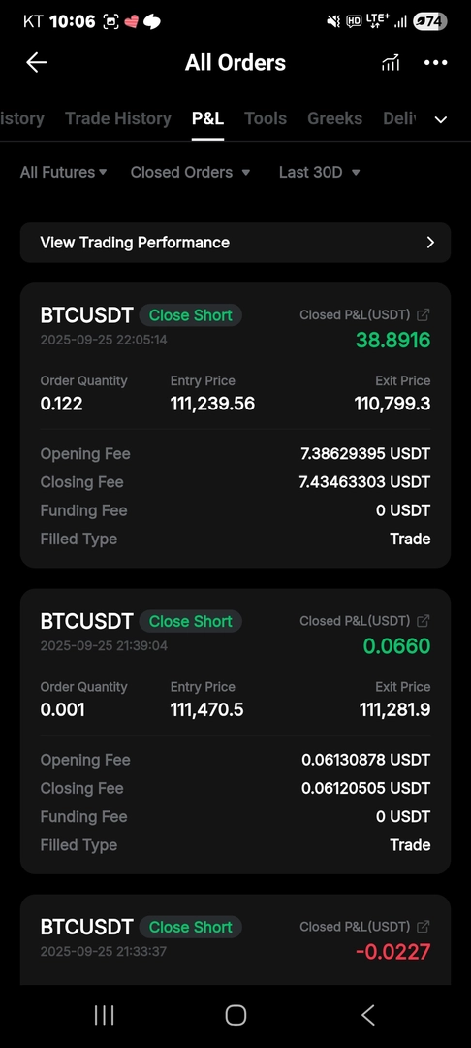Open the Last 30D time range dropdown

click(x=320, y=173)
